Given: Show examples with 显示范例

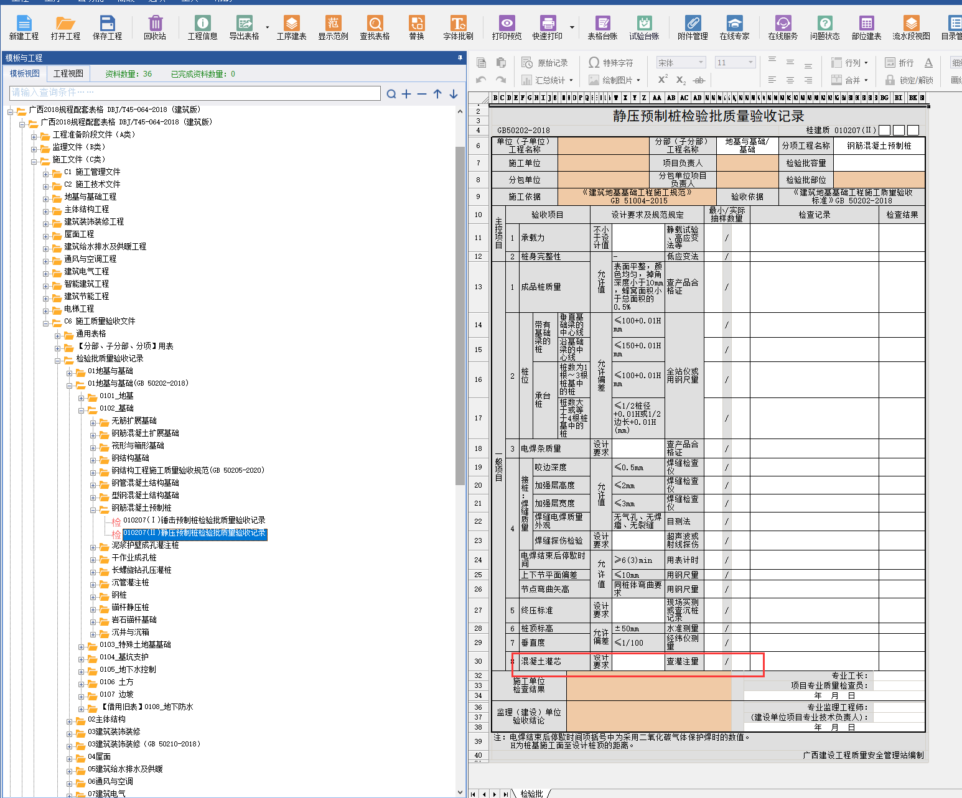Looking at the screenshot, I should (333, 28).
